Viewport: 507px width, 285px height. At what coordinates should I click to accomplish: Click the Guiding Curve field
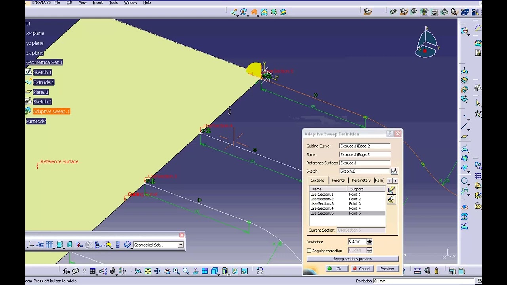click(x=365, y=146)
